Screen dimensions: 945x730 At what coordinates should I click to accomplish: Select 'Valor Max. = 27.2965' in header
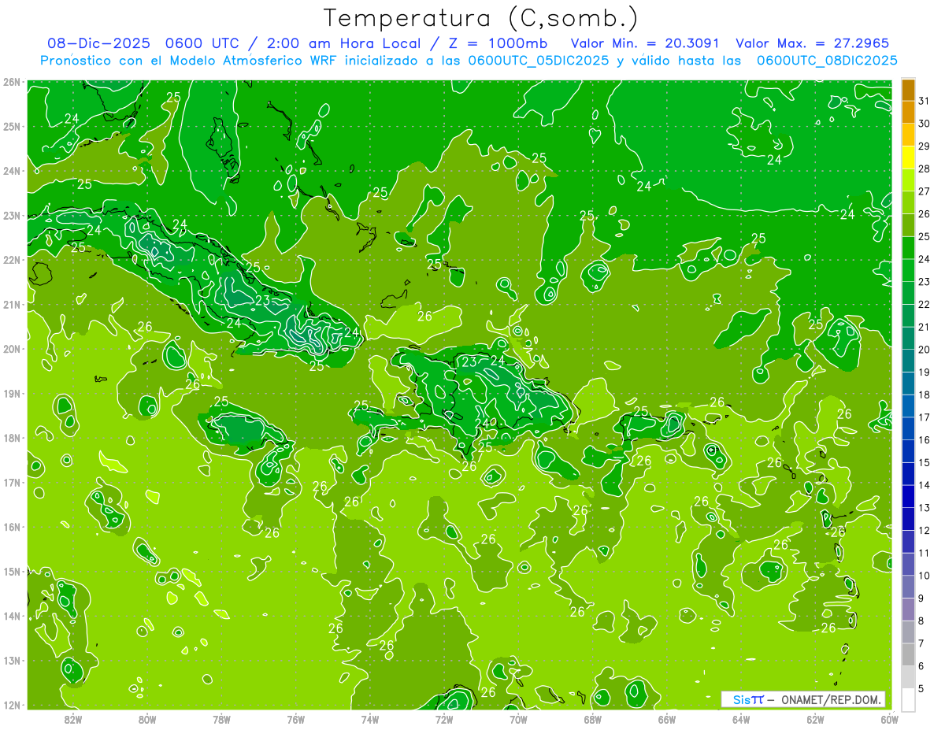pos(811,43)
